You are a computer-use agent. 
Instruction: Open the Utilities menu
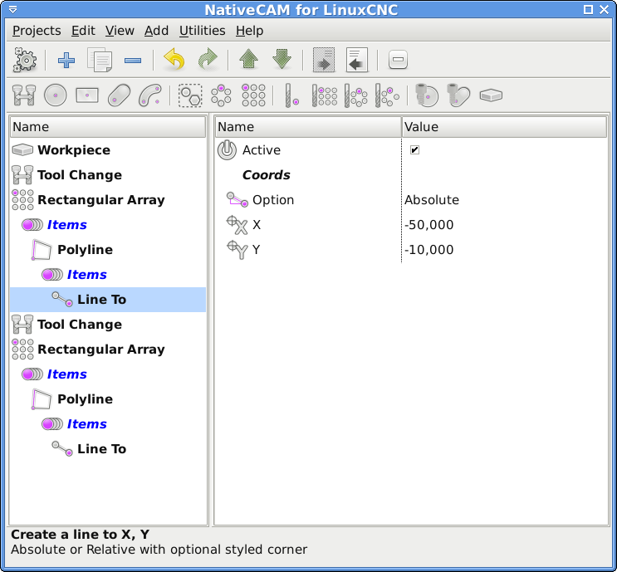click(203, 31)
